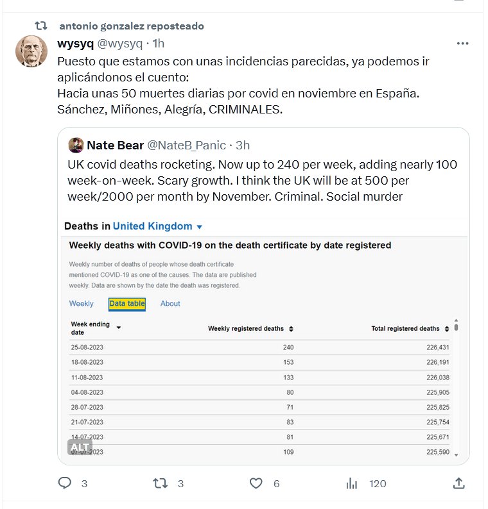Click the reply speech bubble icon

65,483
